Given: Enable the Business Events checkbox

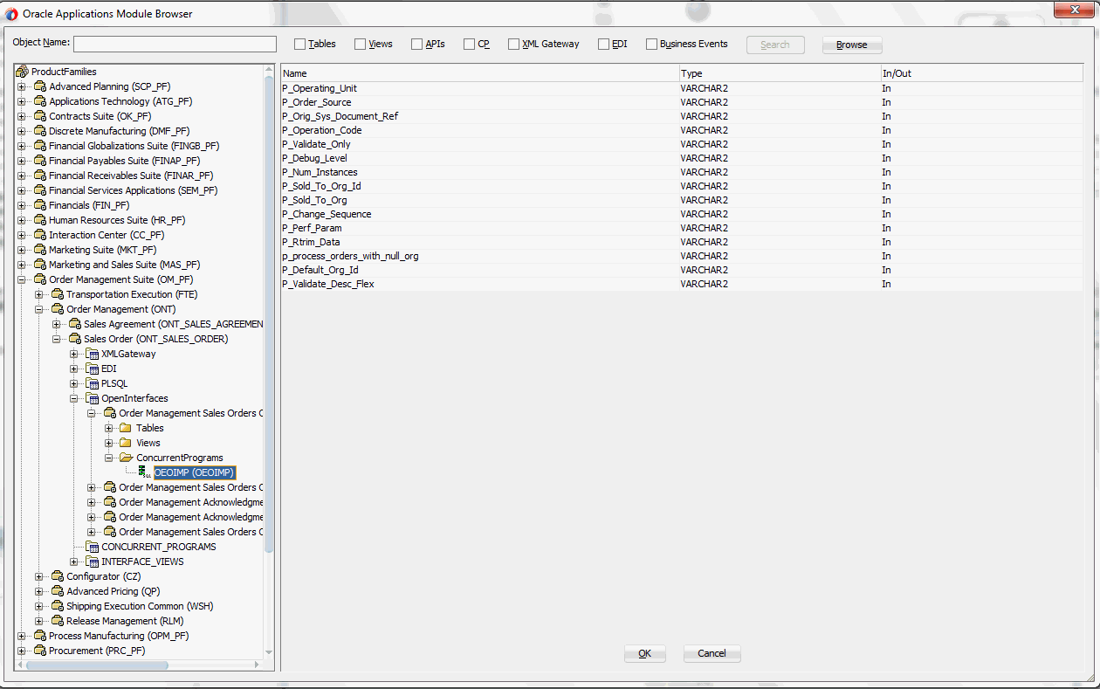Looking at the screenshot, I should [651, 45].
